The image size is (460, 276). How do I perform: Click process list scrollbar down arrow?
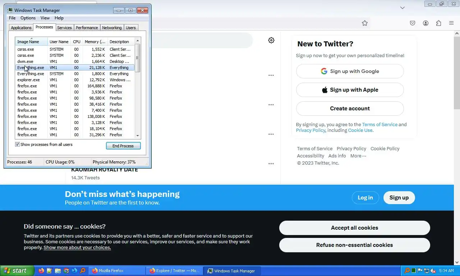138,135
